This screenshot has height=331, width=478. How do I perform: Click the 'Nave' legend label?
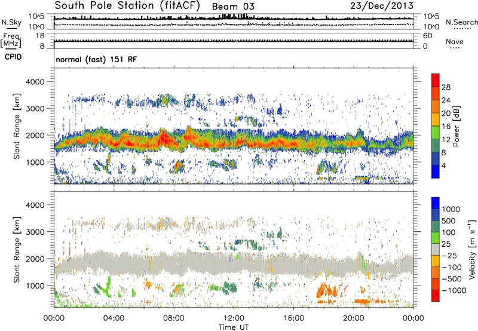point(455,41)
